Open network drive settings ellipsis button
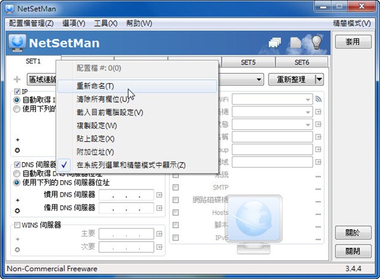This screenshot has width=380, height=279. click(318, 202)
